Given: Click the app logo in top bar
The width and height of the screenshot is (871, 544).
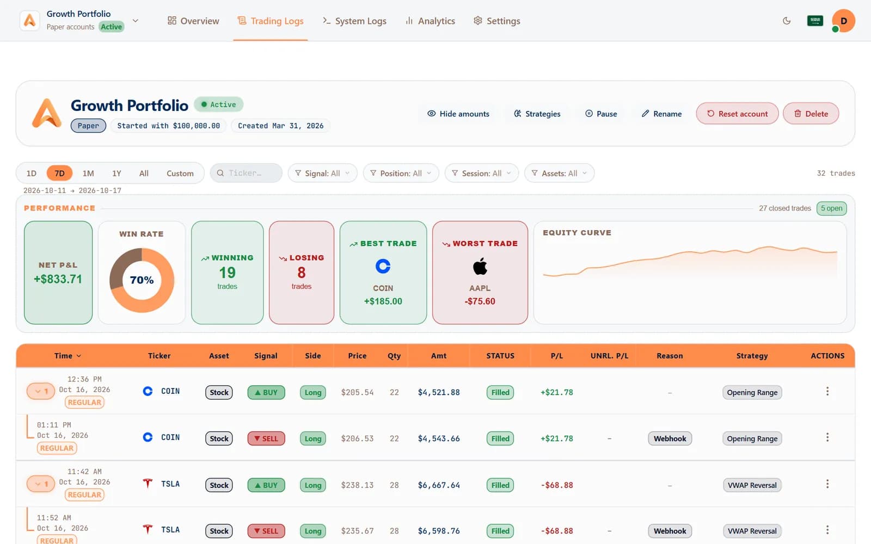Looking at the screenshot, I should click(x=30, y=21).
